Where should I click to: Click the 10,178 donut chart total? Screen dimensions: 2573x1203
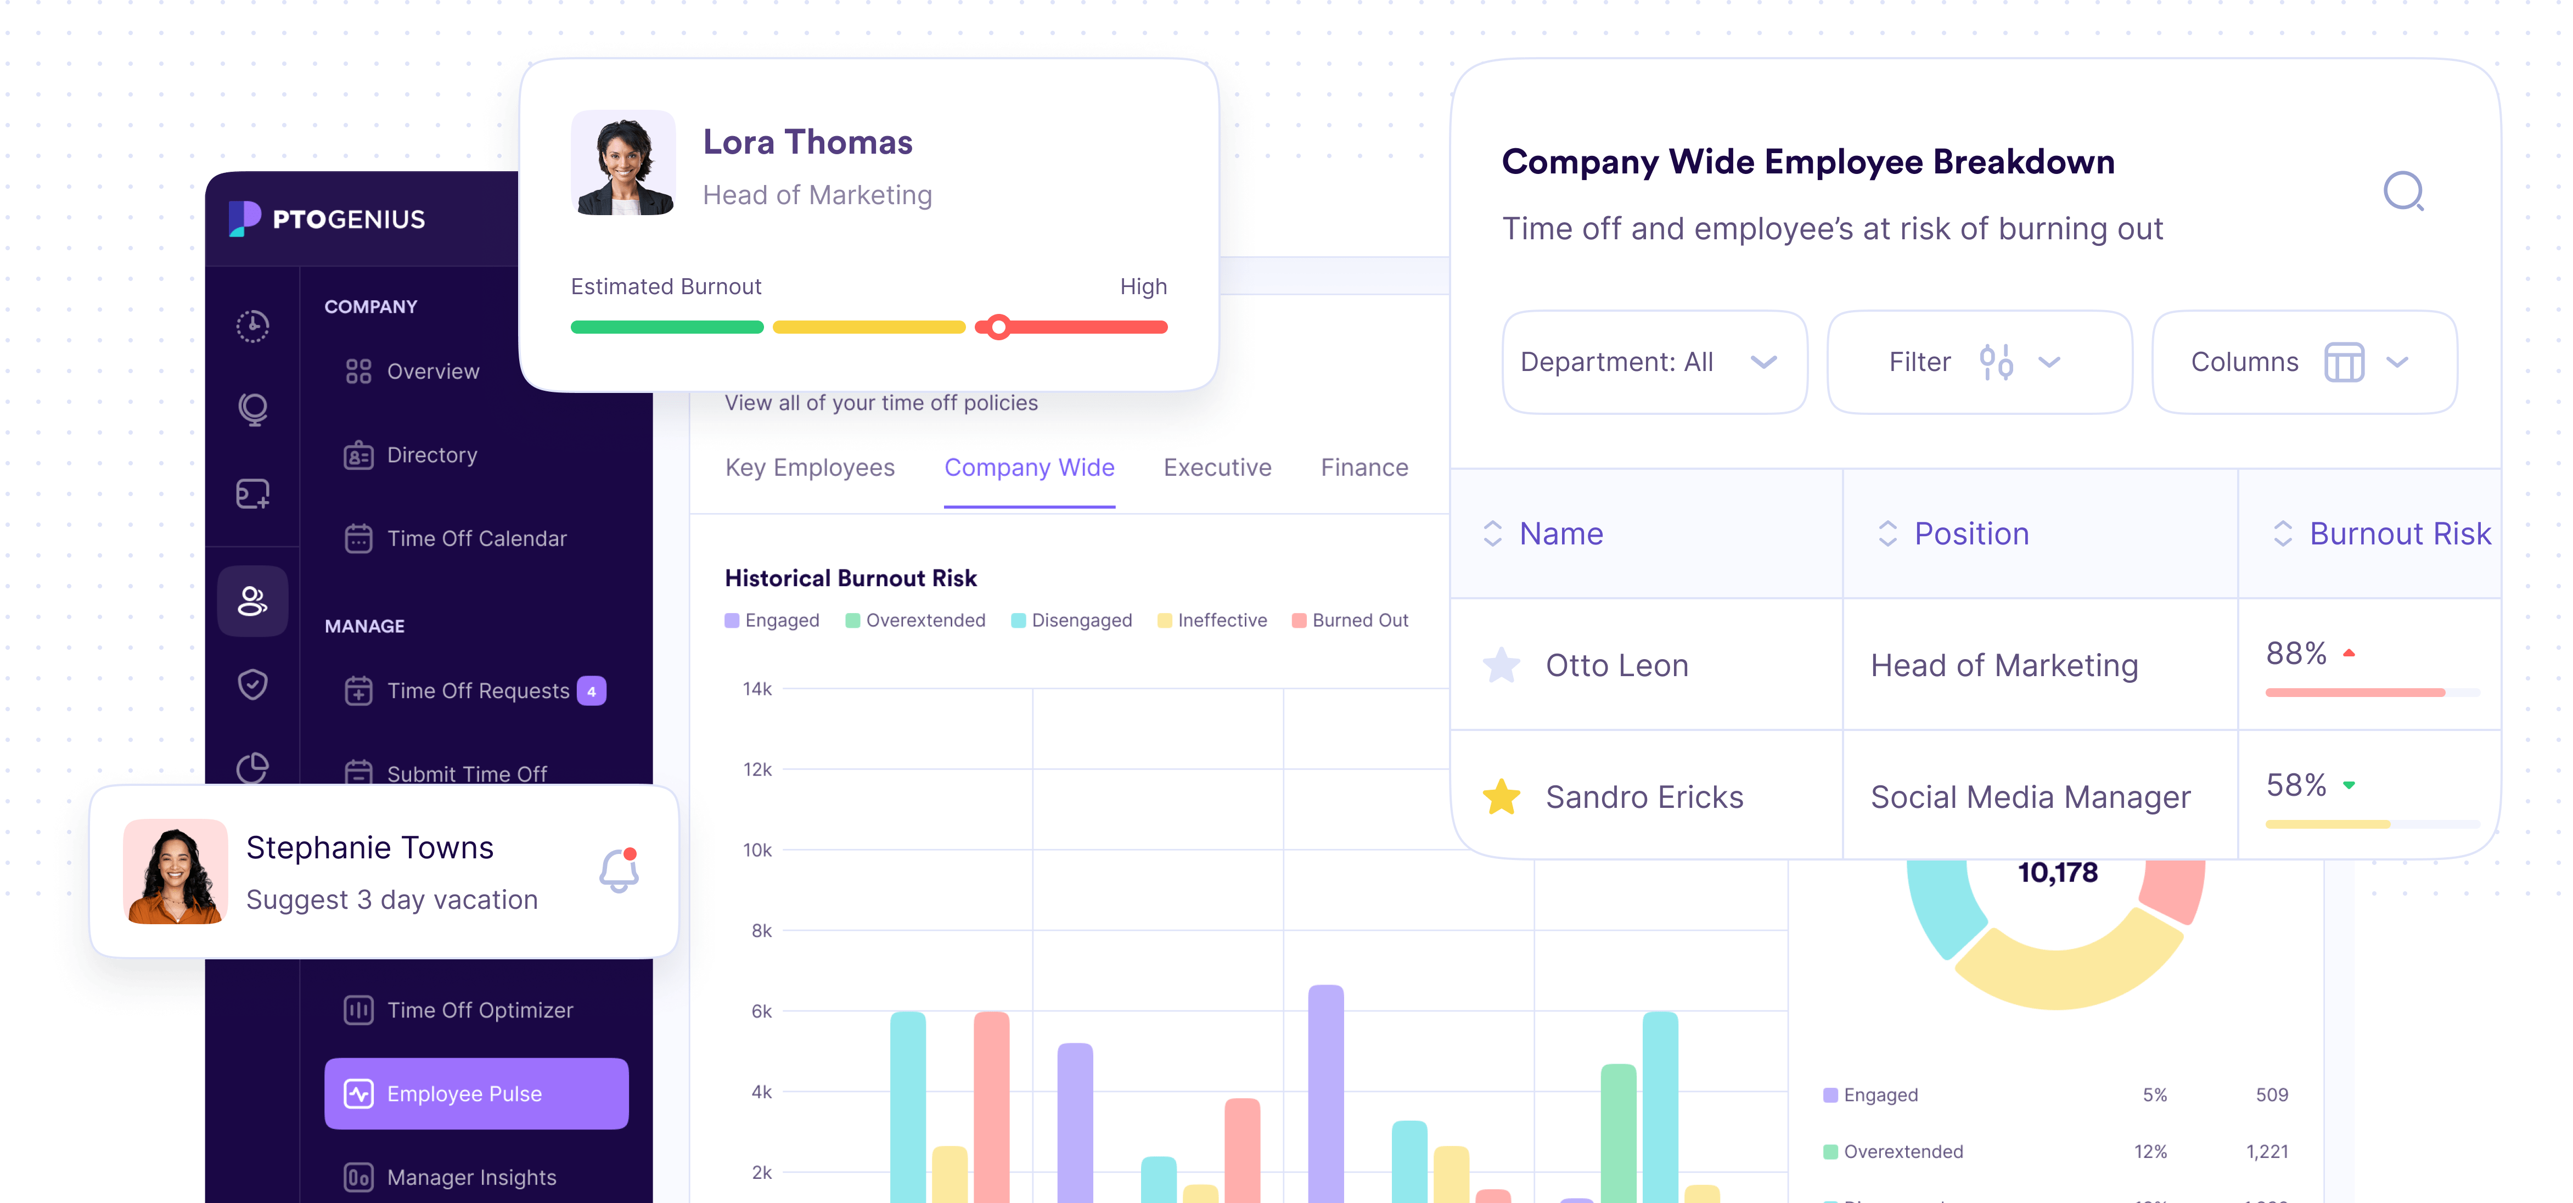point(2058,872)
